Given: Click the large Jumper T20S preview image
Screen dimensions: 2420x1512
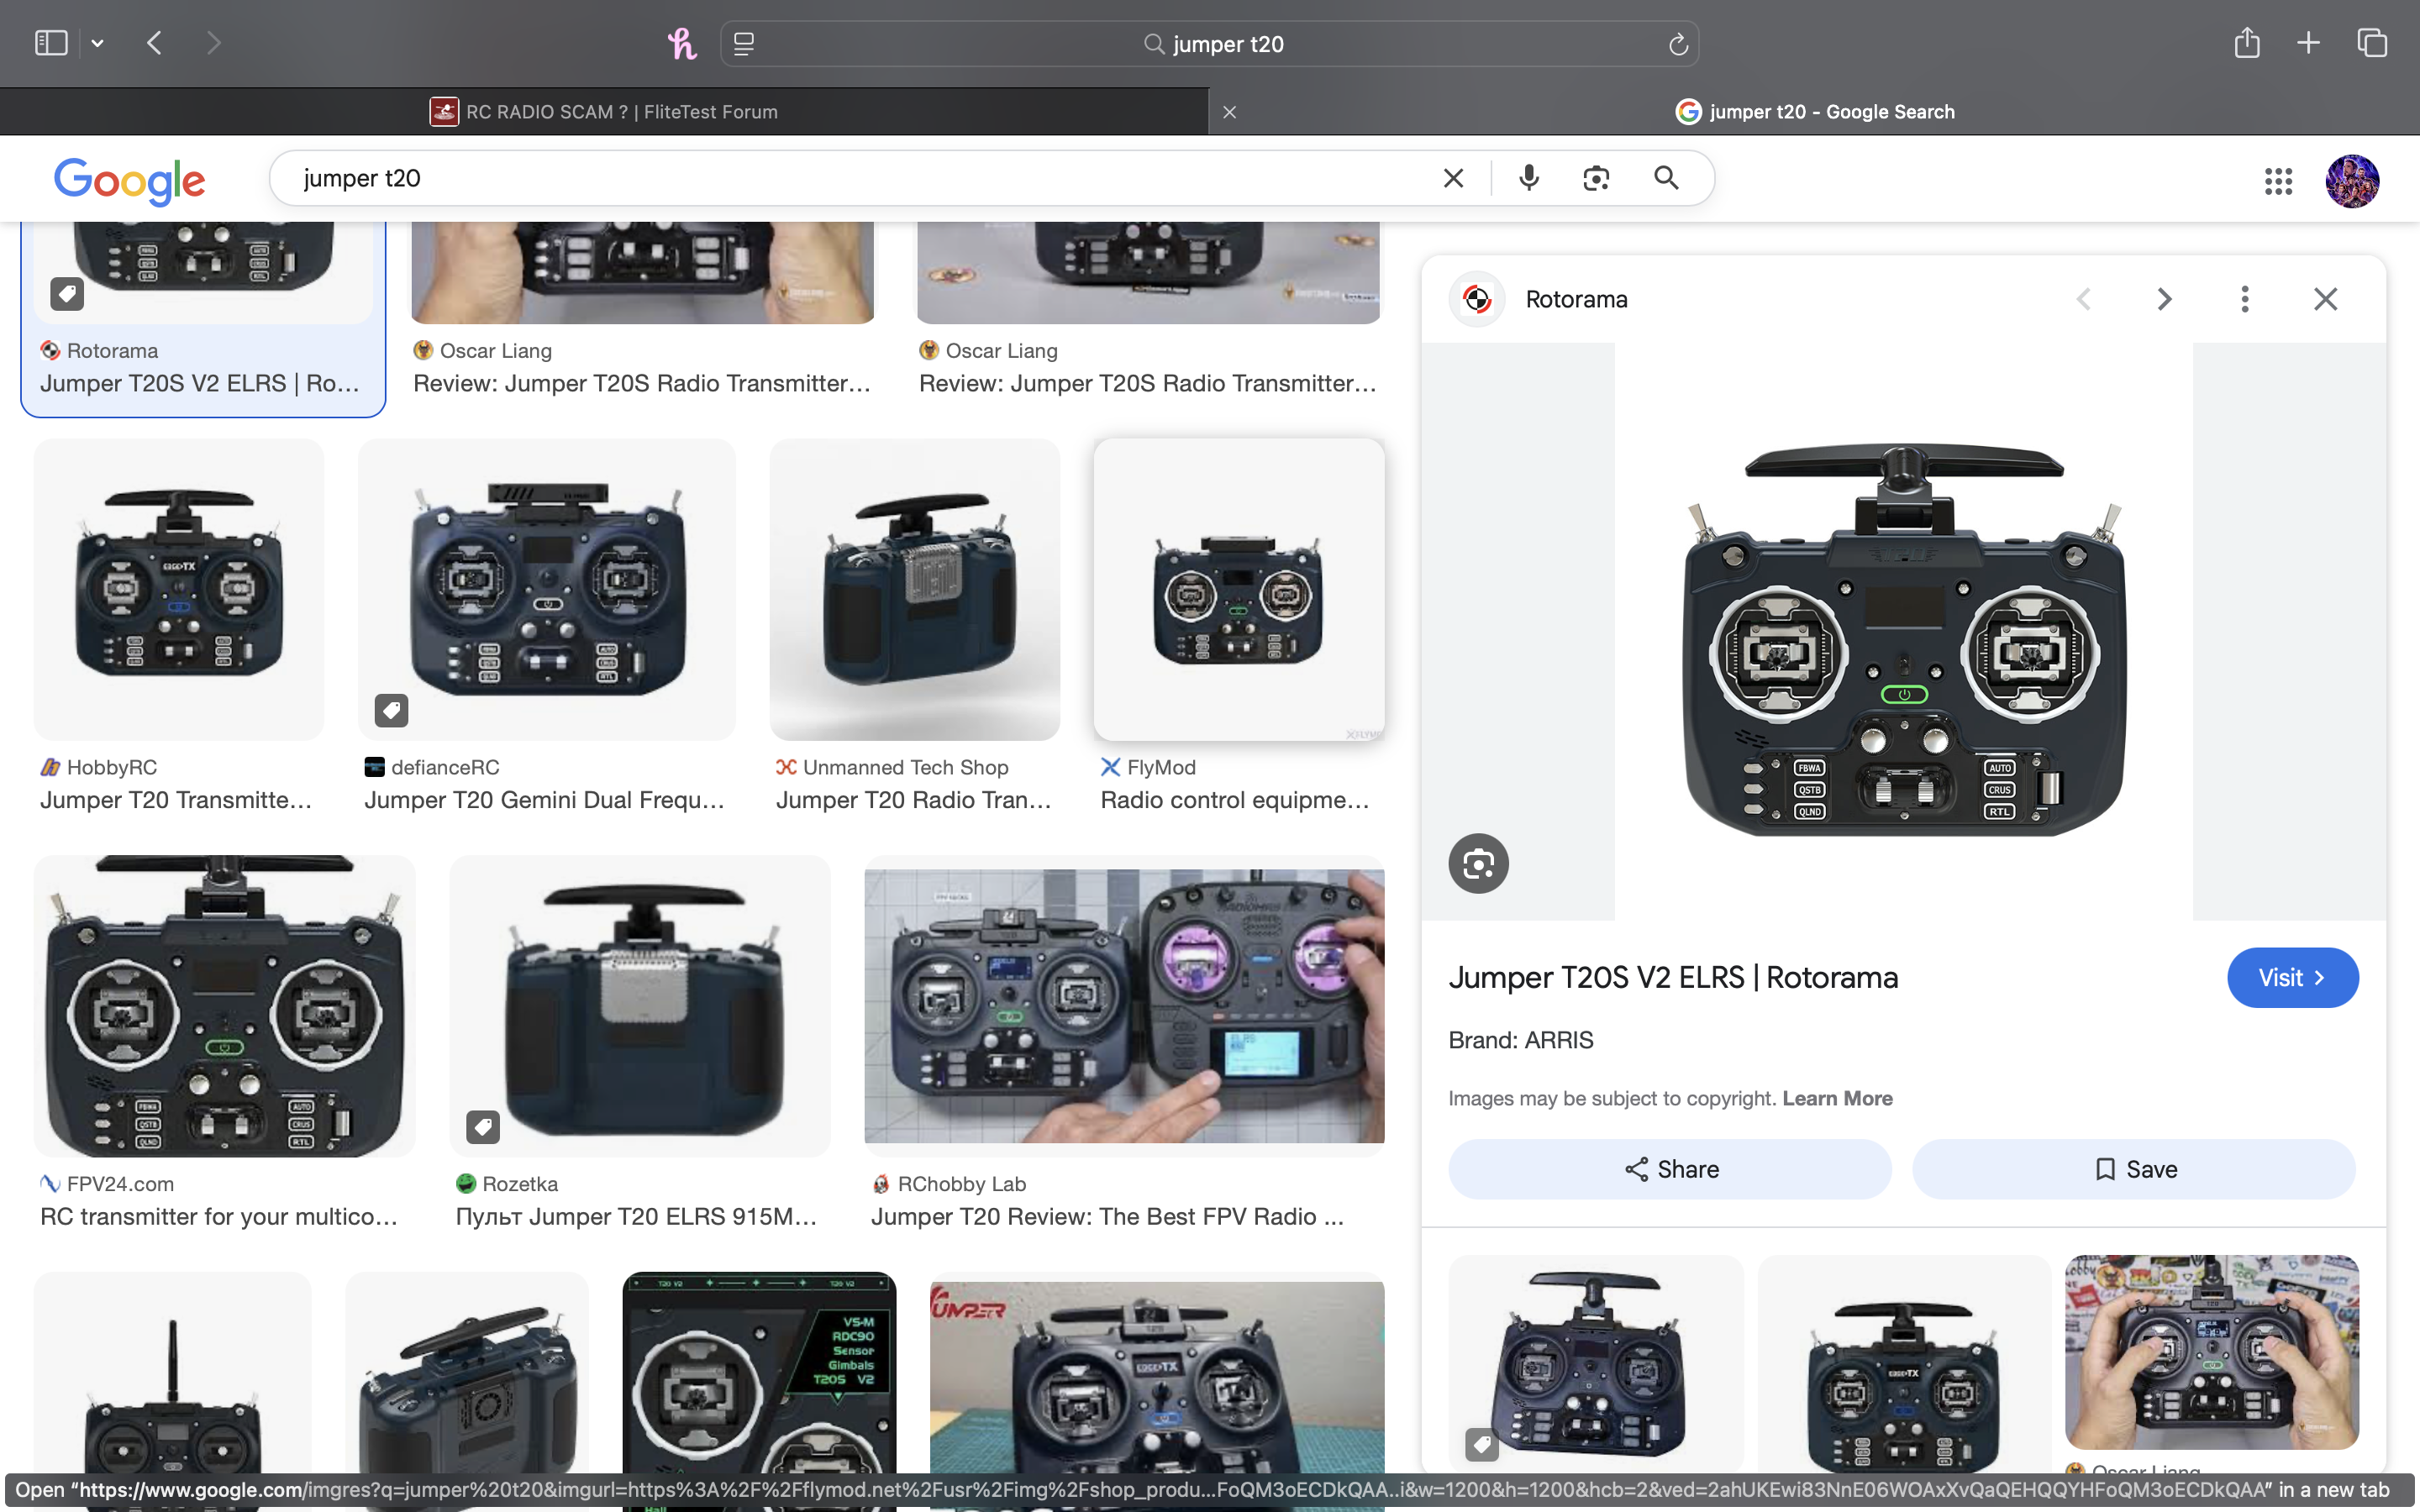Looking at the screenshot, I should click(x=1904, y=631).
